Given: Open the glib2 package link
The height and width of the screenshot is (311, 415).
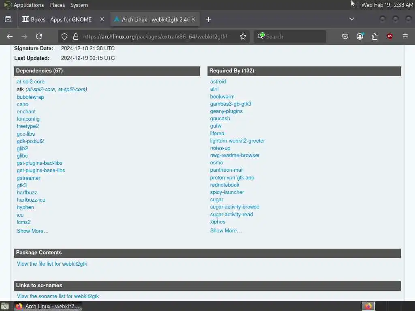Looking at the screenshot, I should pyautogui.click(x=22, y=148).
